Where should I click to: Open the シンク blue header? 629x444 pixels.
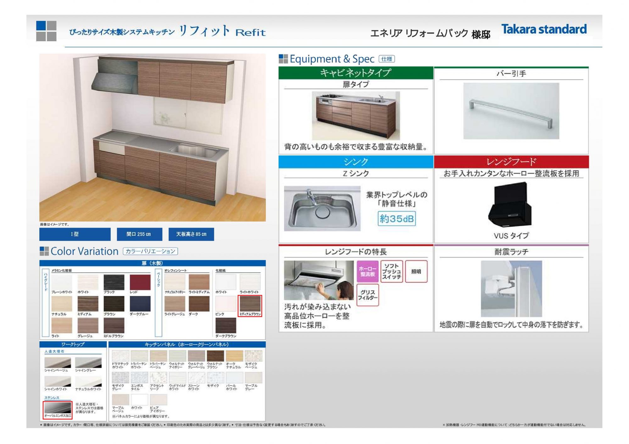[x=356, y=162]
